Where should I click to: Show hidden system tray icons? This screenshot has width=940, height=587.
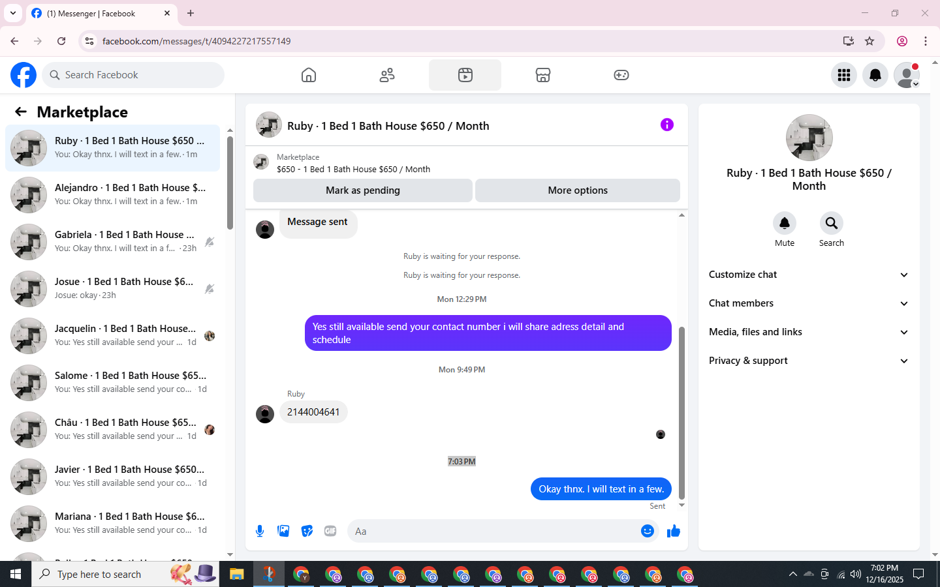(x=792, y=574)
